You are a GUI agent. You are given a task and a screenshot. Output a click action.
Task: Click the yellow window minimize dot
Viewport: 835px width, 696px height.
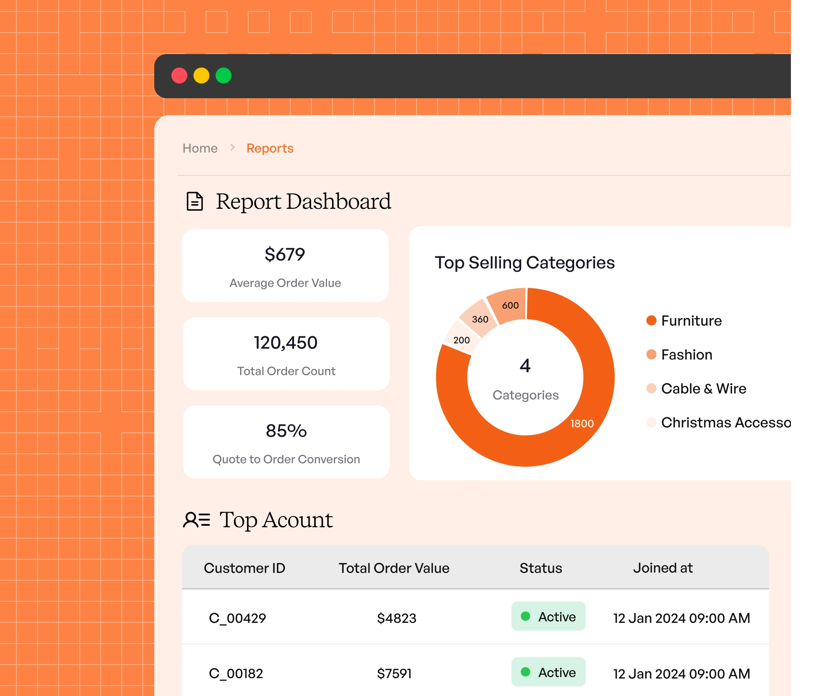click(201, 75)
